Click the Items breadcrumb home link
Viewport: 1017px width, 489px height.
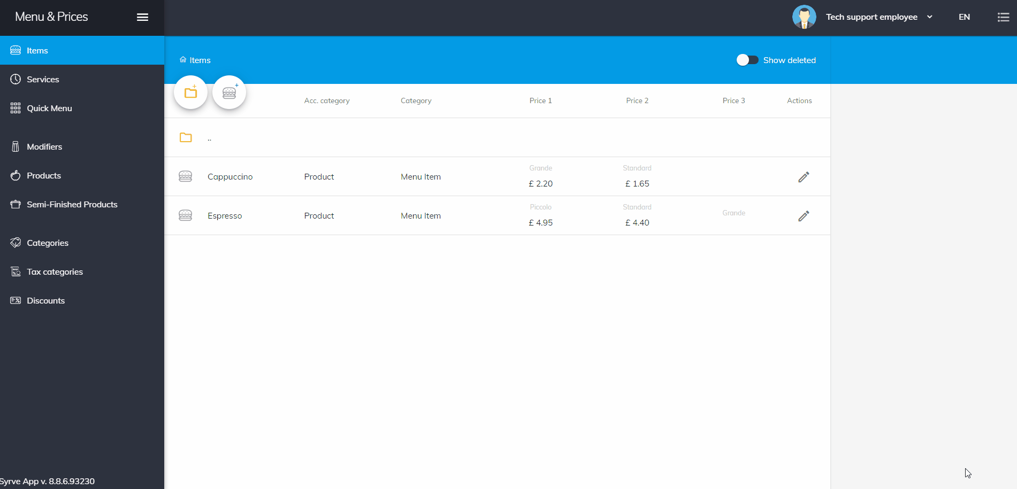click(x=195, y=60)
